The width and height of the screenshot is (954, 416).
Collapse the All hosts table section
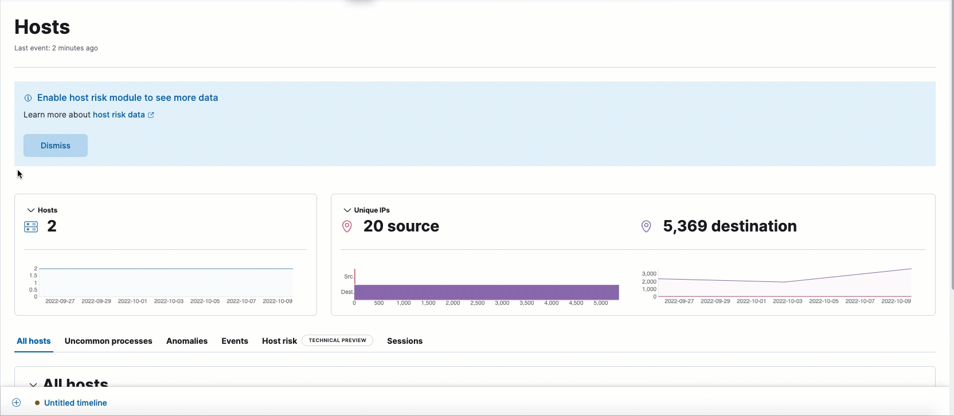pos(33,384)
